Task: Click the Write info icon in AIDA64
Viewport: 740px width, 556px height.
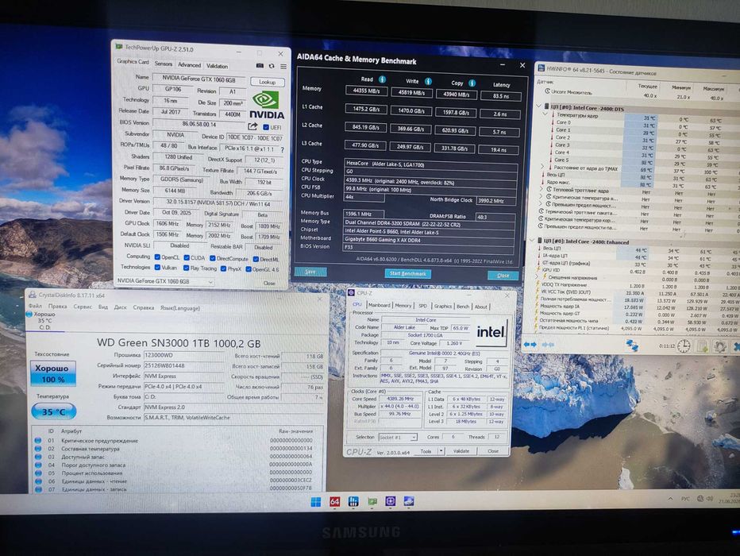Action: (428, 81)
